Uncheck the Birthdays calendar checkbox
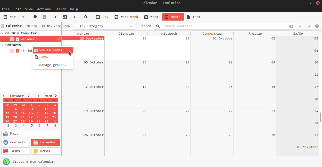The image size is (322, 167). (x=17, y=51)
